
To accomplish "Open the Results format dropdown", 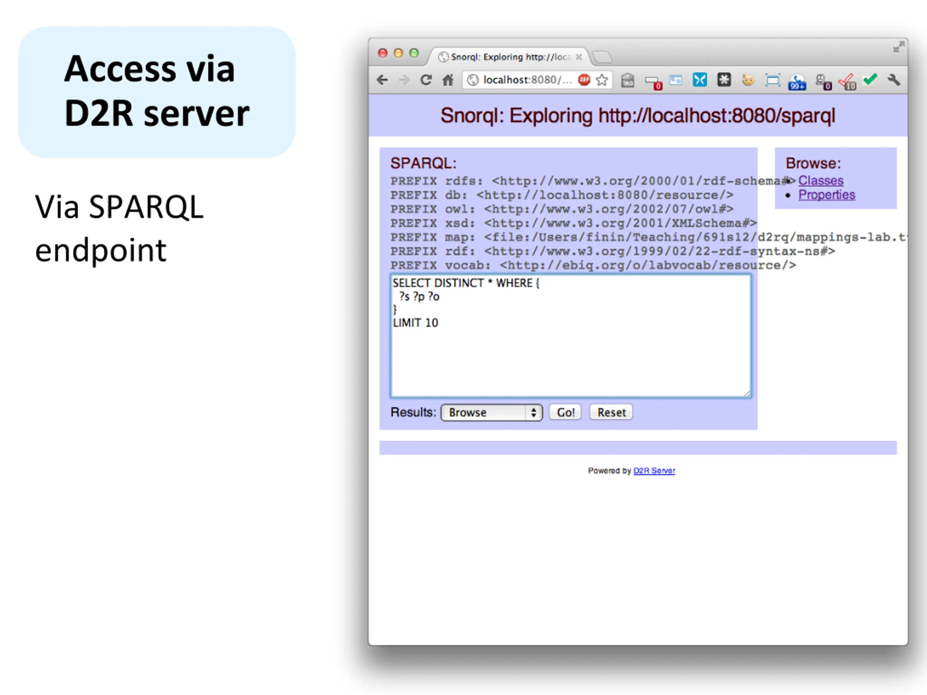I will click(491, 412).
